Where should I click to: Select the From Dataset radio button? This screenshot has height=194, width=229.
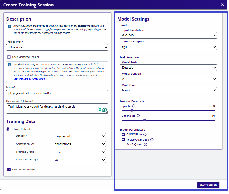(x=8, y=129)
